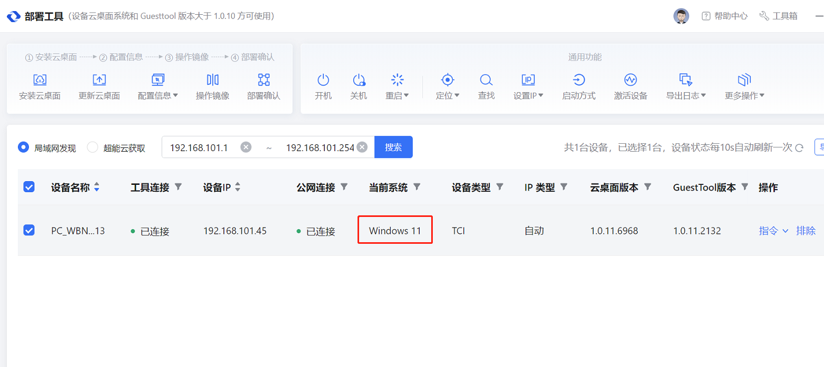Toggle the select-all header checkbox
Image resolution: width=824 pixels, height=367 pixels.
coord(29,187)
